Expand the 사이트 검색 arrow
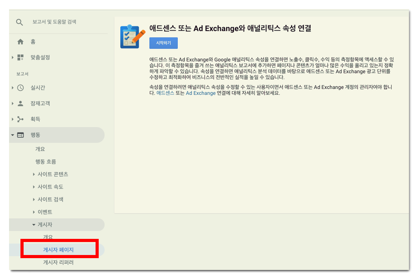 pos(34,200)
